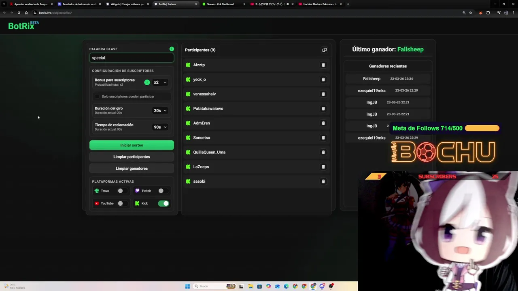Open Microsoft Edge from taskbar
Screen dimensions: 518x291
click(x=286, y=286)
